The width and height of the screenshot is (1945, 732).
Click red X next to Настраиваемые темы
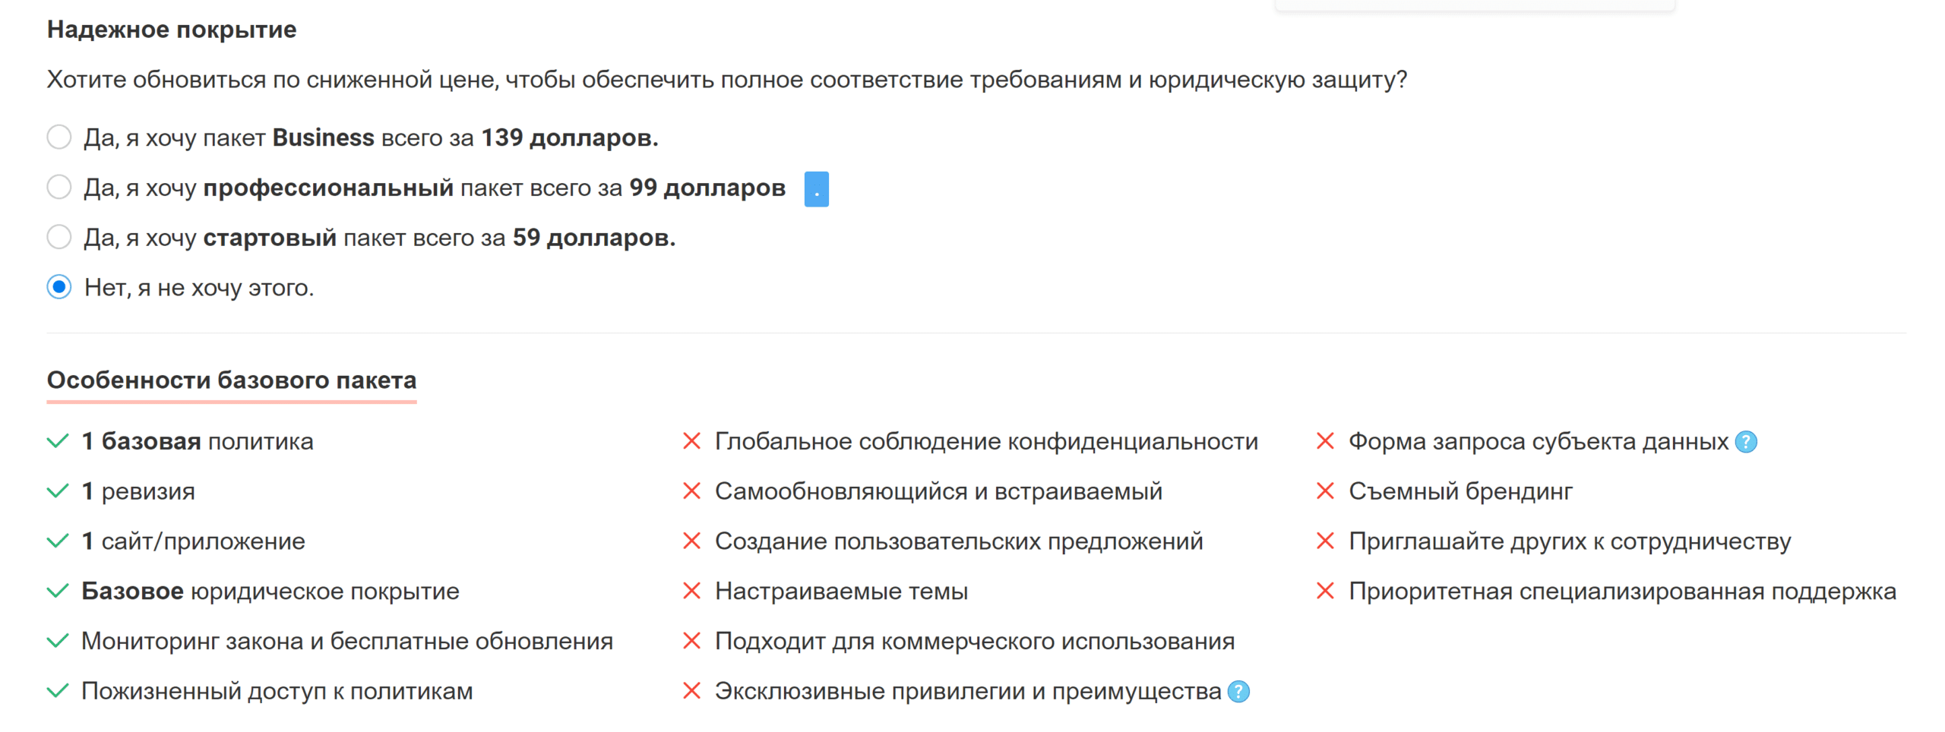point(692,591)
